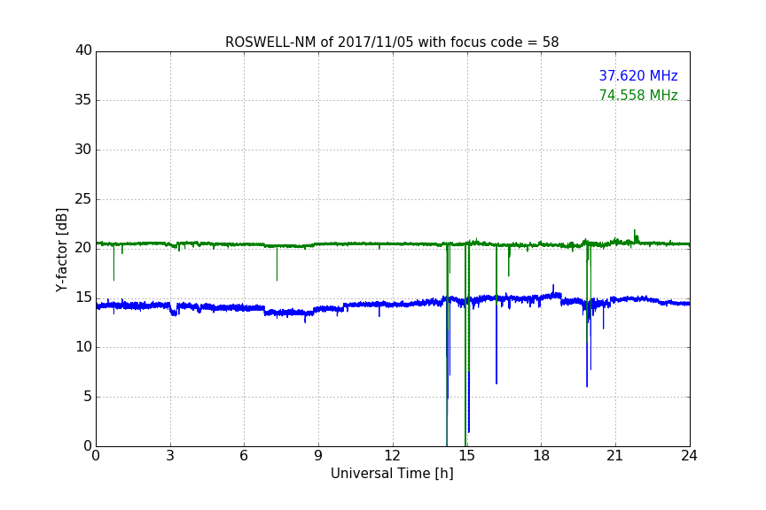Click the plot title 'ROSWELL-NM of 2017/11/05 with focus code = 58'
The width and height of the screenshot is (766, 510).
coord(392,42)
